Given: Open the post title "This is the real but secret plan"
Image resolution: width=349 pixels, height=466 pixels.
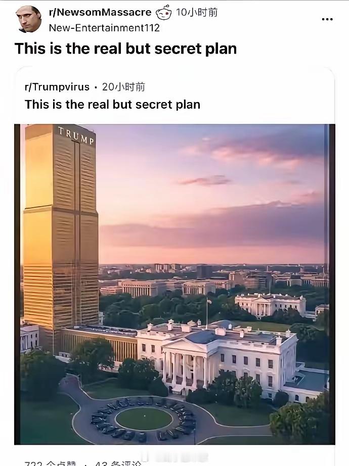Looking at the screenshot, I should click(125, 49).
